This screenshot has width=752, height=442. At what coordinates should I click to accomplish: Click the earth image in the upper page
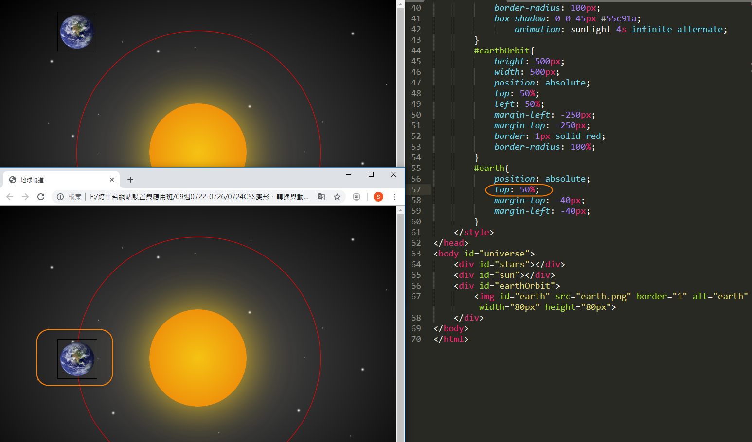click(x=77, y=32)
